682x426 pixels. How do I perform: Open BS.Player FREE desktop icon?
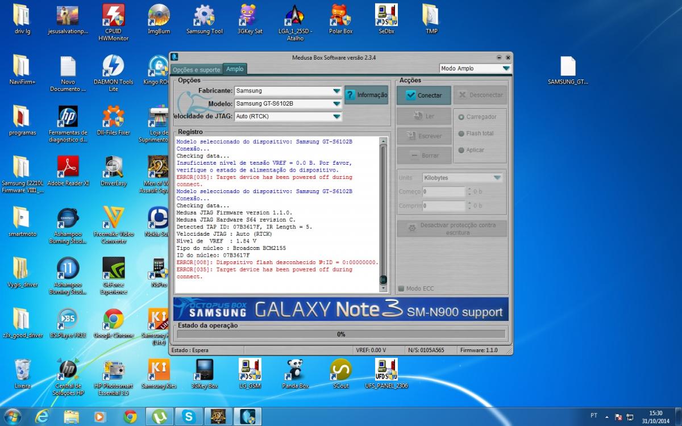tap(68, 324)
